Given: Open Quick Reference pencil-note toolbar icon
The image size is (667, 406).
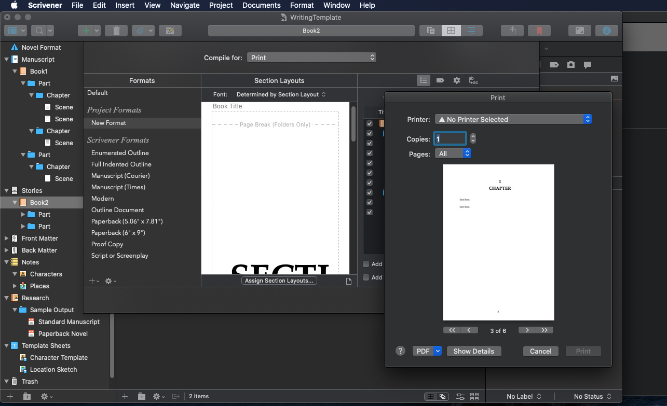Looking at the screenshot, I should tap(170, 31).
